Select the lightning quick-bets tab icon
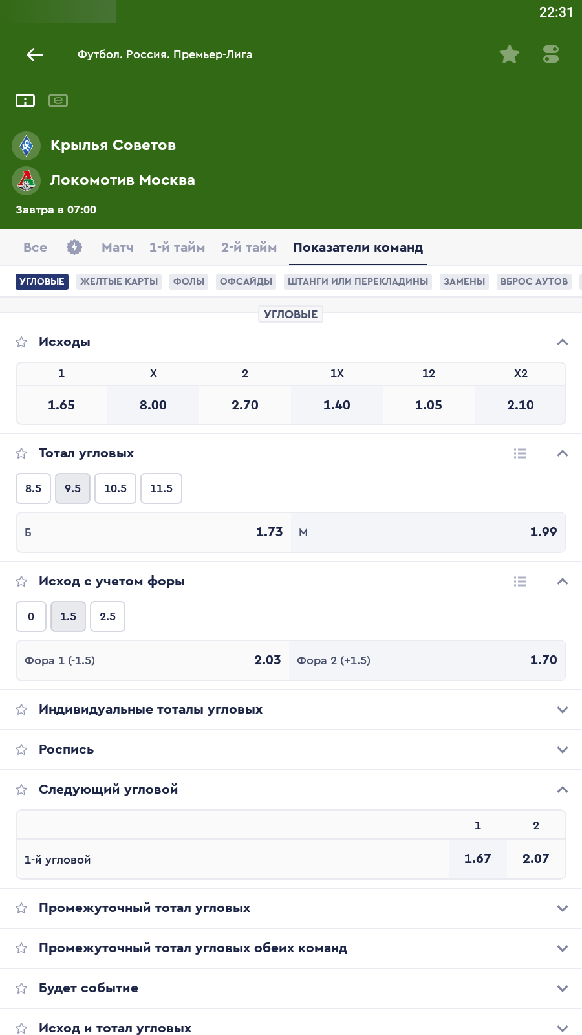 (x=74, y=247)
